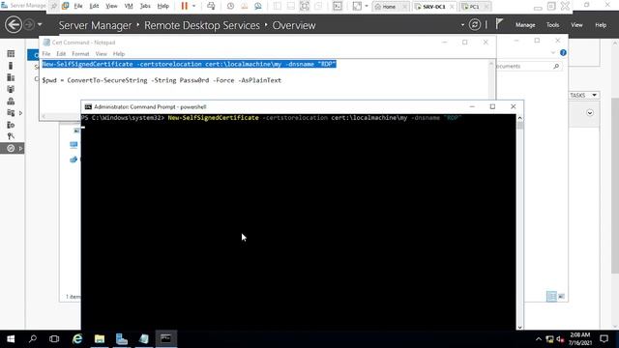Screen dimensions: 619x348
Task: Go forward with Server Manager forward arrow
Action: coord(29,24)
